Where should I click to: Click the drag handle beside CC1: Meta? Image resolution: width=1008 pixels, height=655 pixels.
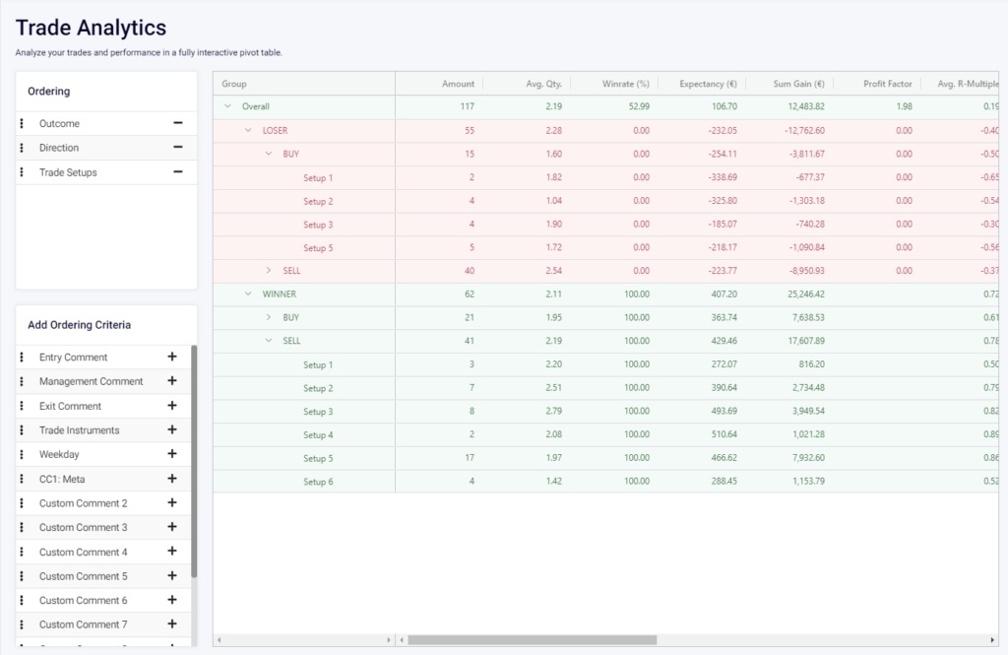pos(22,479)
